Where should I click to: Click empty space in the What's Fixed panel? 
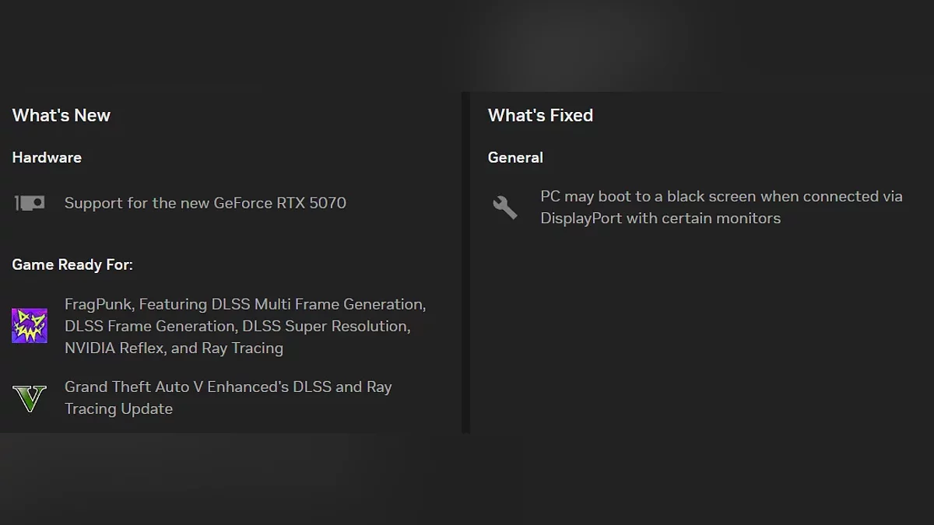[700, 334]
